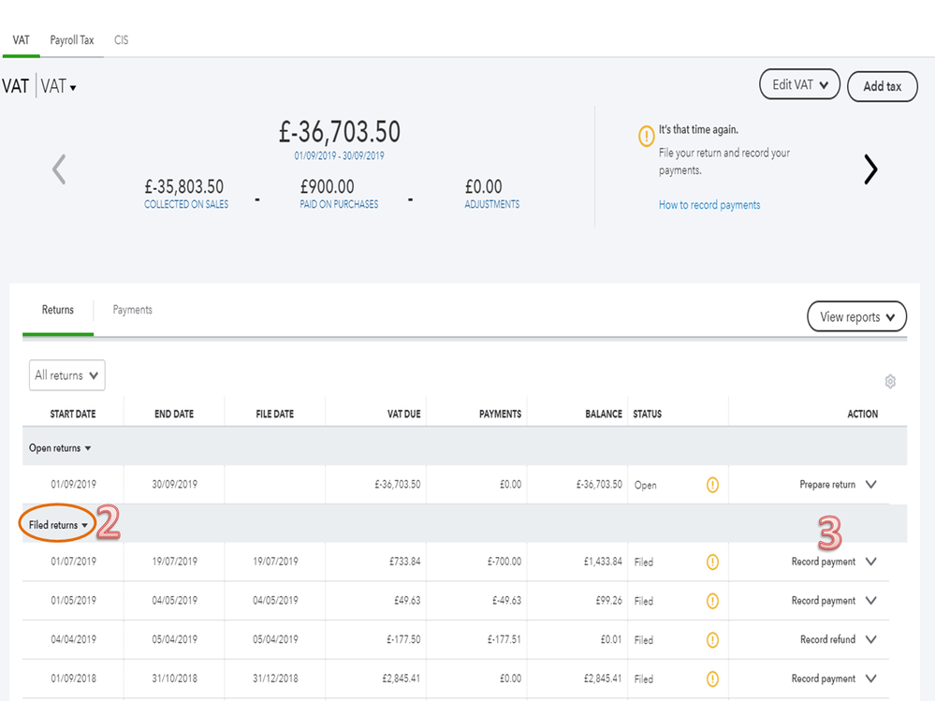
Task: Click the STATUS column header
Action: tap(647, 414)
